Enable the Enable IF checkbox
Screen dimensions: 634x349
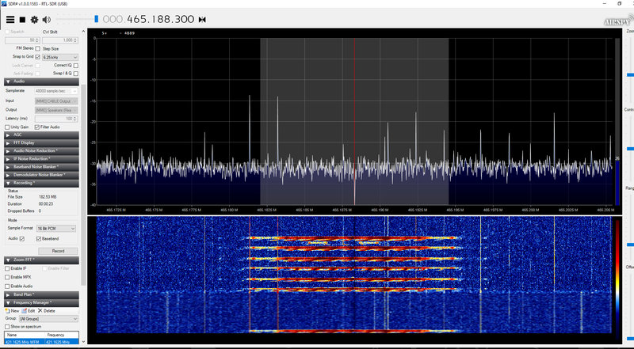(x=7, y=268)
